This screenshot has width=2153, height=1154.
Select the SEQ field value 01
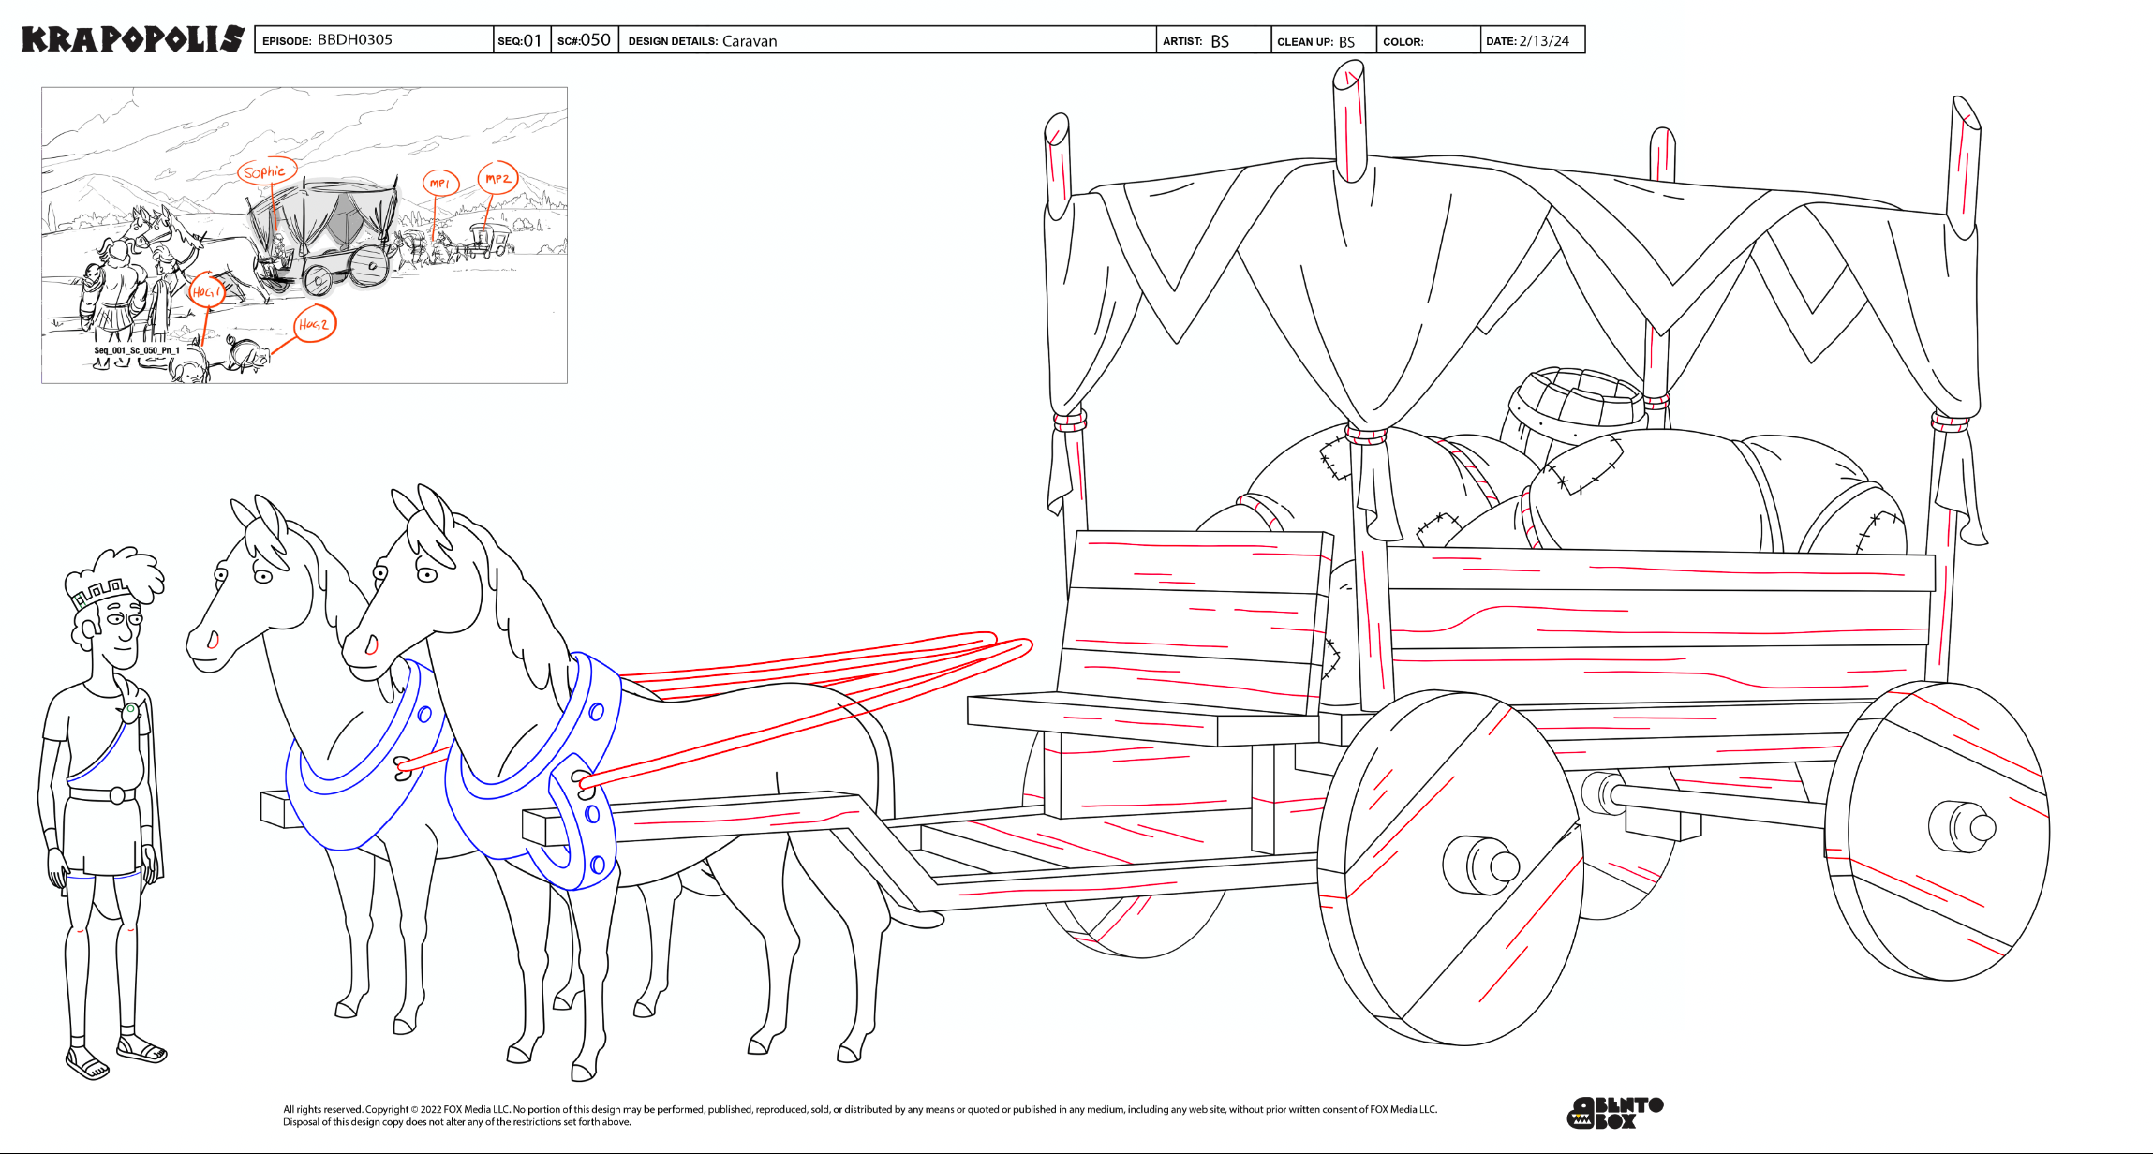pos(531,40)
